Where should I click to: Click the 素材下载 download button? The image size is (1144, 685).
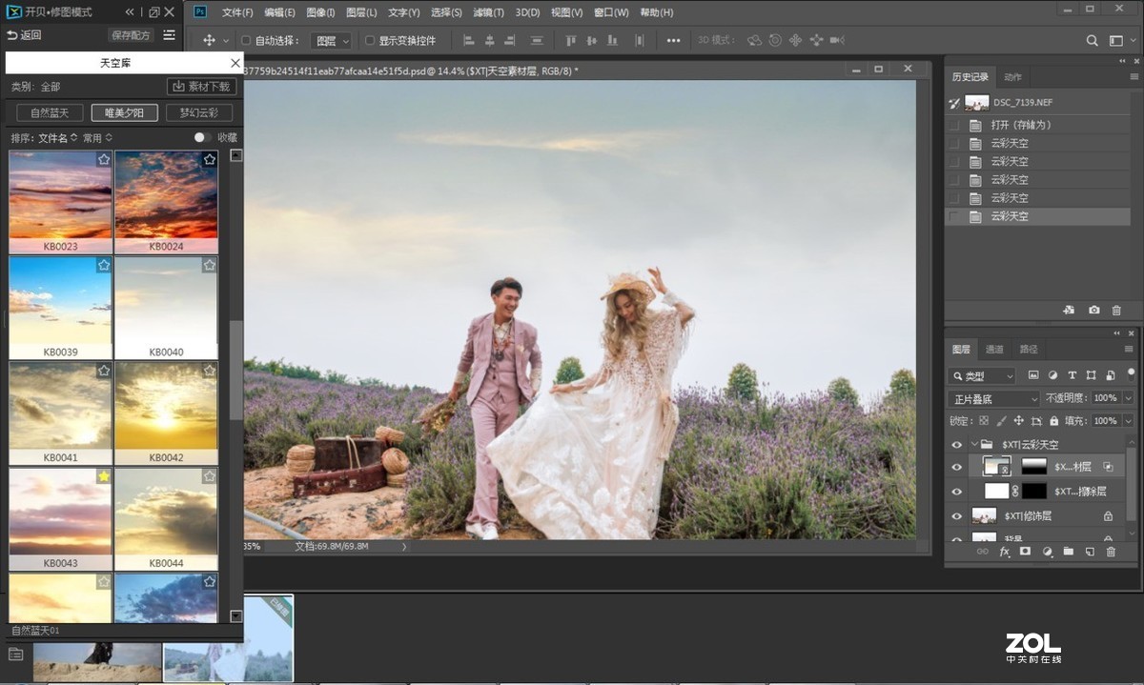tap(202, 87)
